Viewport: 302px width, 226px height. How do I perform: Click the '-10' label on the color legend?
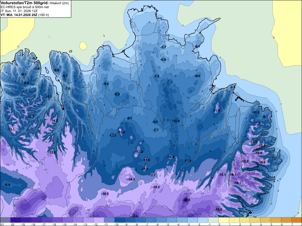(x=116, y=224)
